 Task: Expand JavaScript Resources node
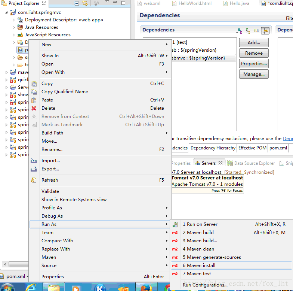coord(13,35)
